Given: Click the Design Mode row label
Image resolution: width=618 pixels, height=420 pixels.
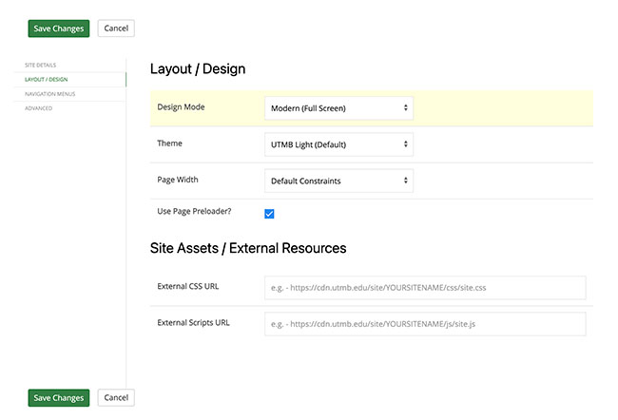Looking at the screenshot, I should coord(181,106).
